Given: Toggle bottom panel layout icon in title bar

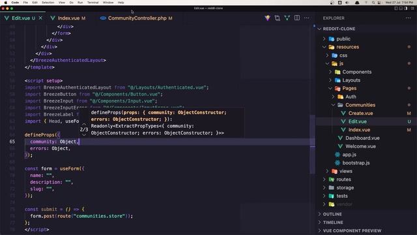Looking at the screenshot, I should 401,8.
